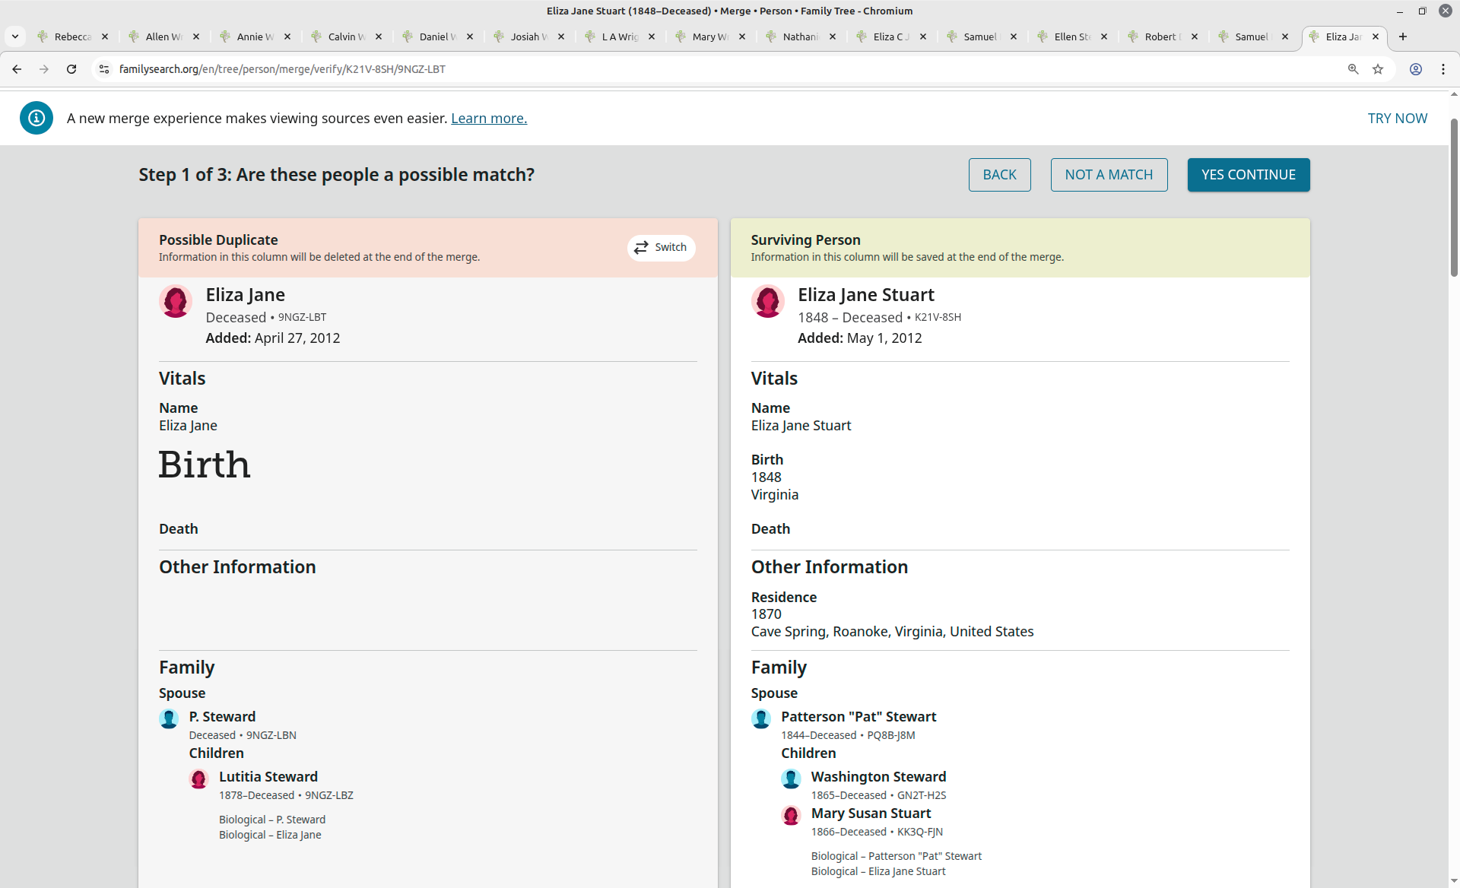This screenshot has height=888, width=1460.
Task: Click the browser zoom magnifier icon
Action: 1354,69
